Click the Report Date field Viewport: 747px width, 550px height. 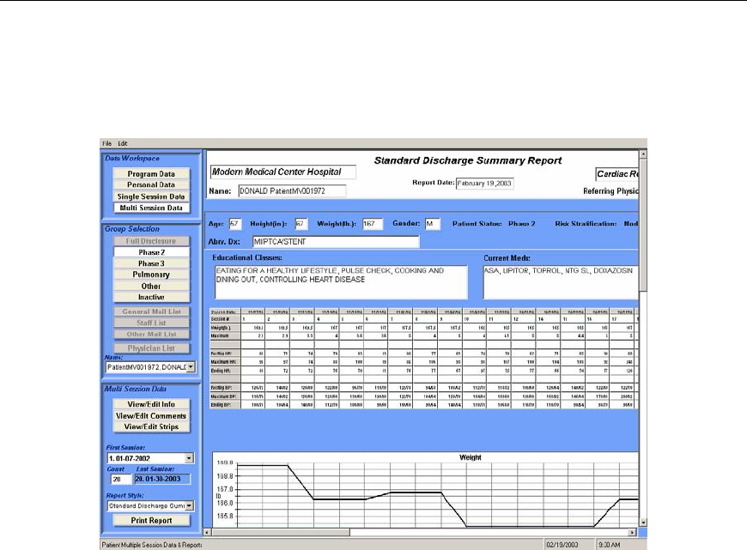tap(484, 184)
